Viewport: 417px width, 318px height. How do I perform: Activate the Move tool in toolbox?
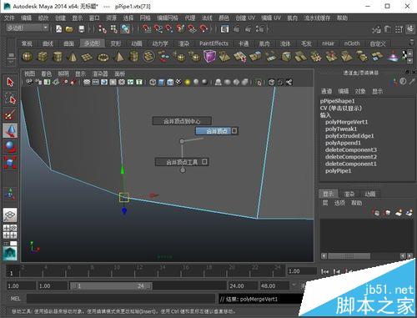click(10, 131)
